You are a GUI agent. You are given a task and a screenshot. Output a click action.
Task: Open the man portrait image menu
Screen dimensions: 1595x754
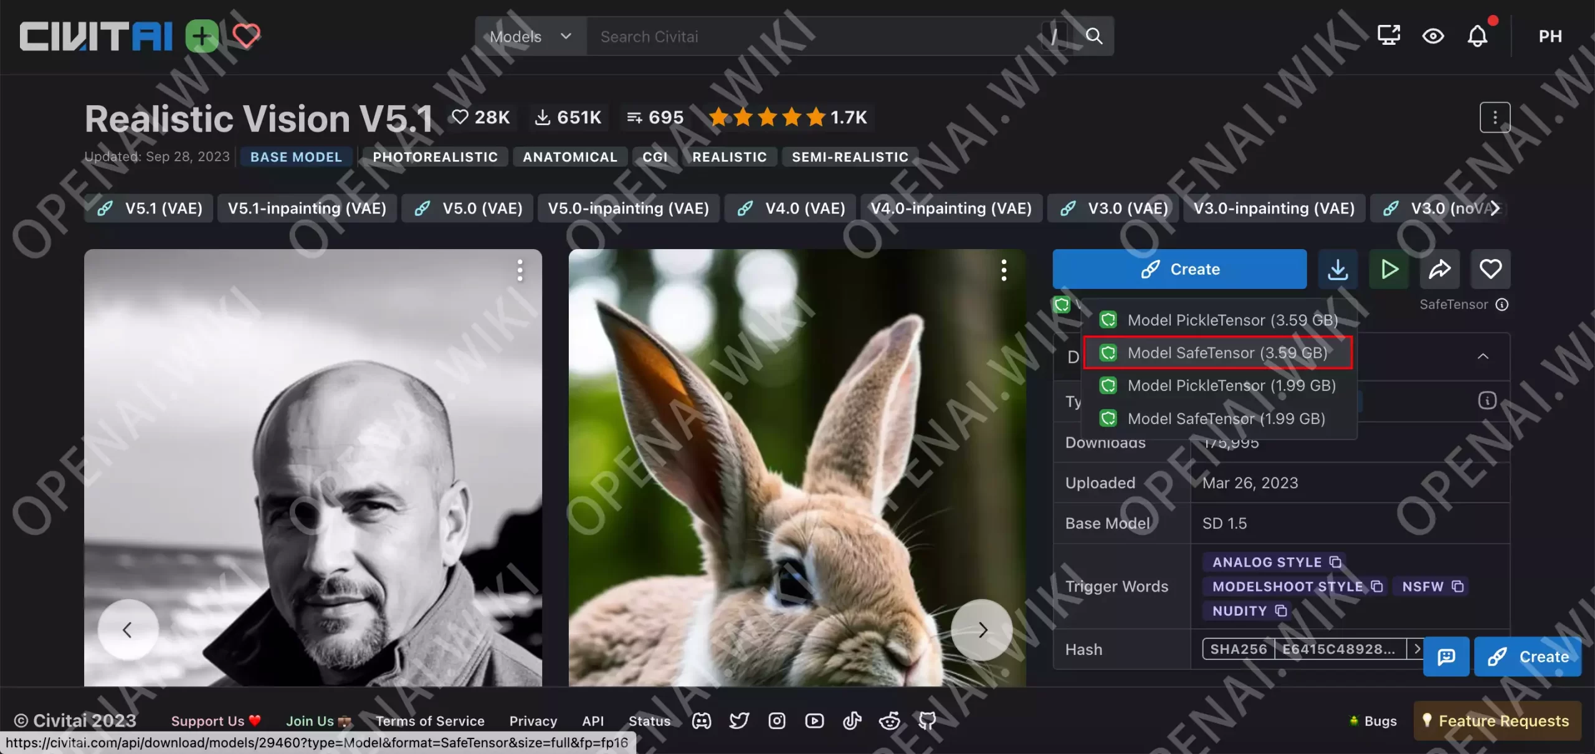[x=520, y=270]
